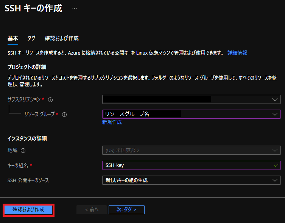285x223 pixels.
Task: Click the 次: タグ > button
Action: click(x=126, y=209)
